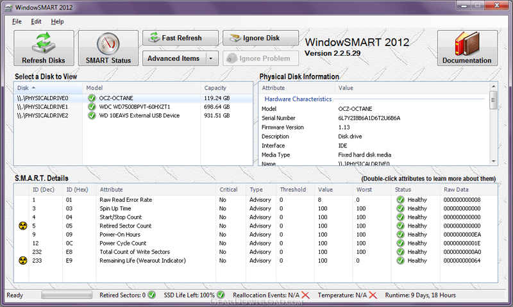Click scroll up arrow in Physical Disk Information
Screen dimensions: 513x307
pos(493,87)
